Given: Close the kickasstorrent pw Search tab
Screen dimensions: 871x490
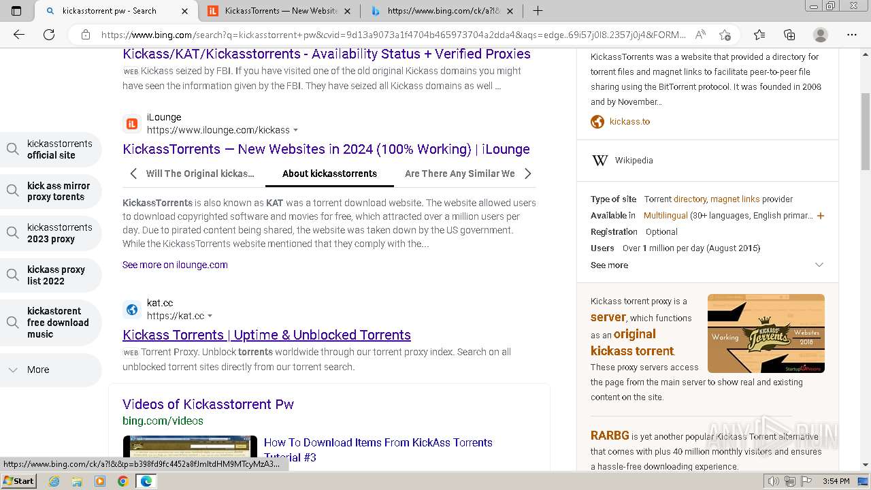Looking at the screenshot, I should point(184,11).
